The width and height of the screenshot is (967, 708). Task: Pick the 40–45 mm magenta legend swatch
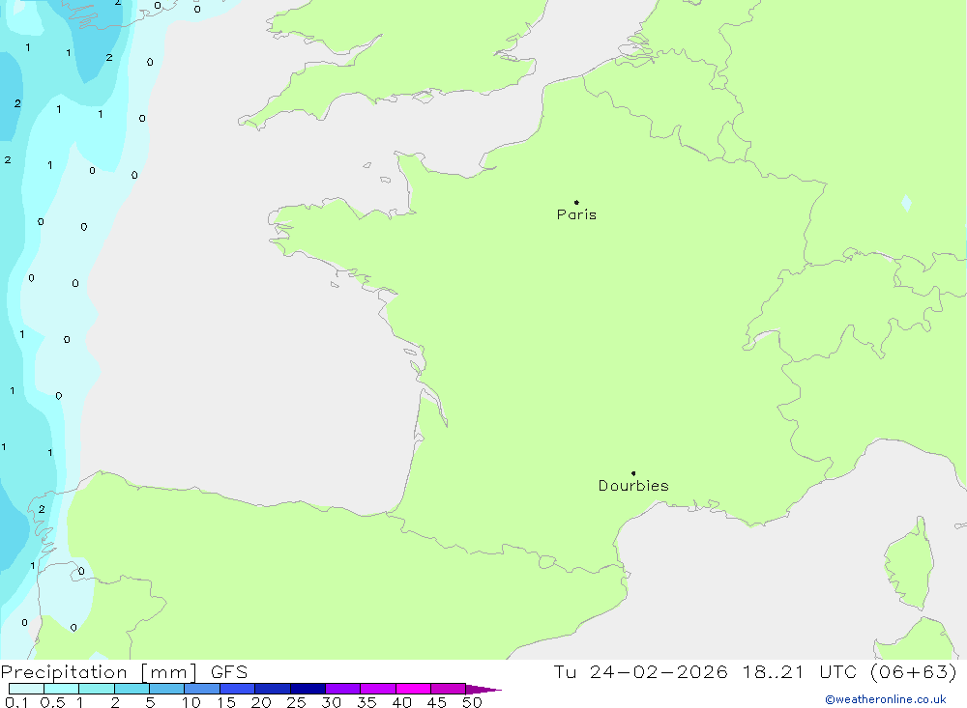pyautogui.click(x=413, y=689)
